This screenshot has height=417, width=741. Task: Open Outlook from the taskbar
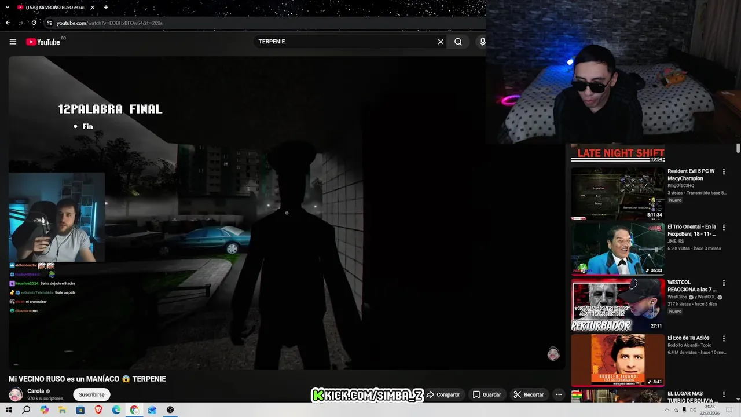[152, 410]
